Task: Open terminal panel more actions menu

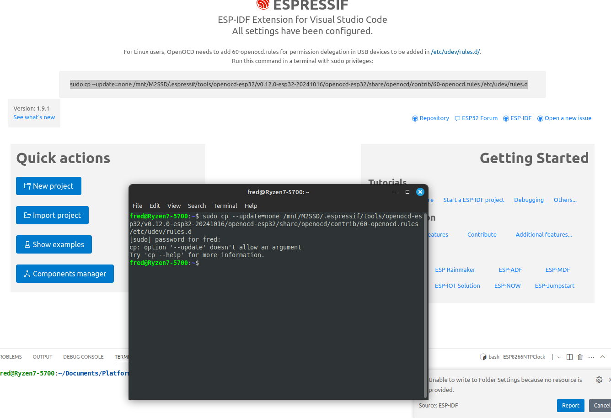Action: coord(591,357)
